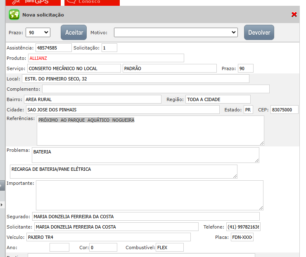Click the Importante textarea resize handle
This screenshot has height=257, width=306.
[x=261, y=208]
